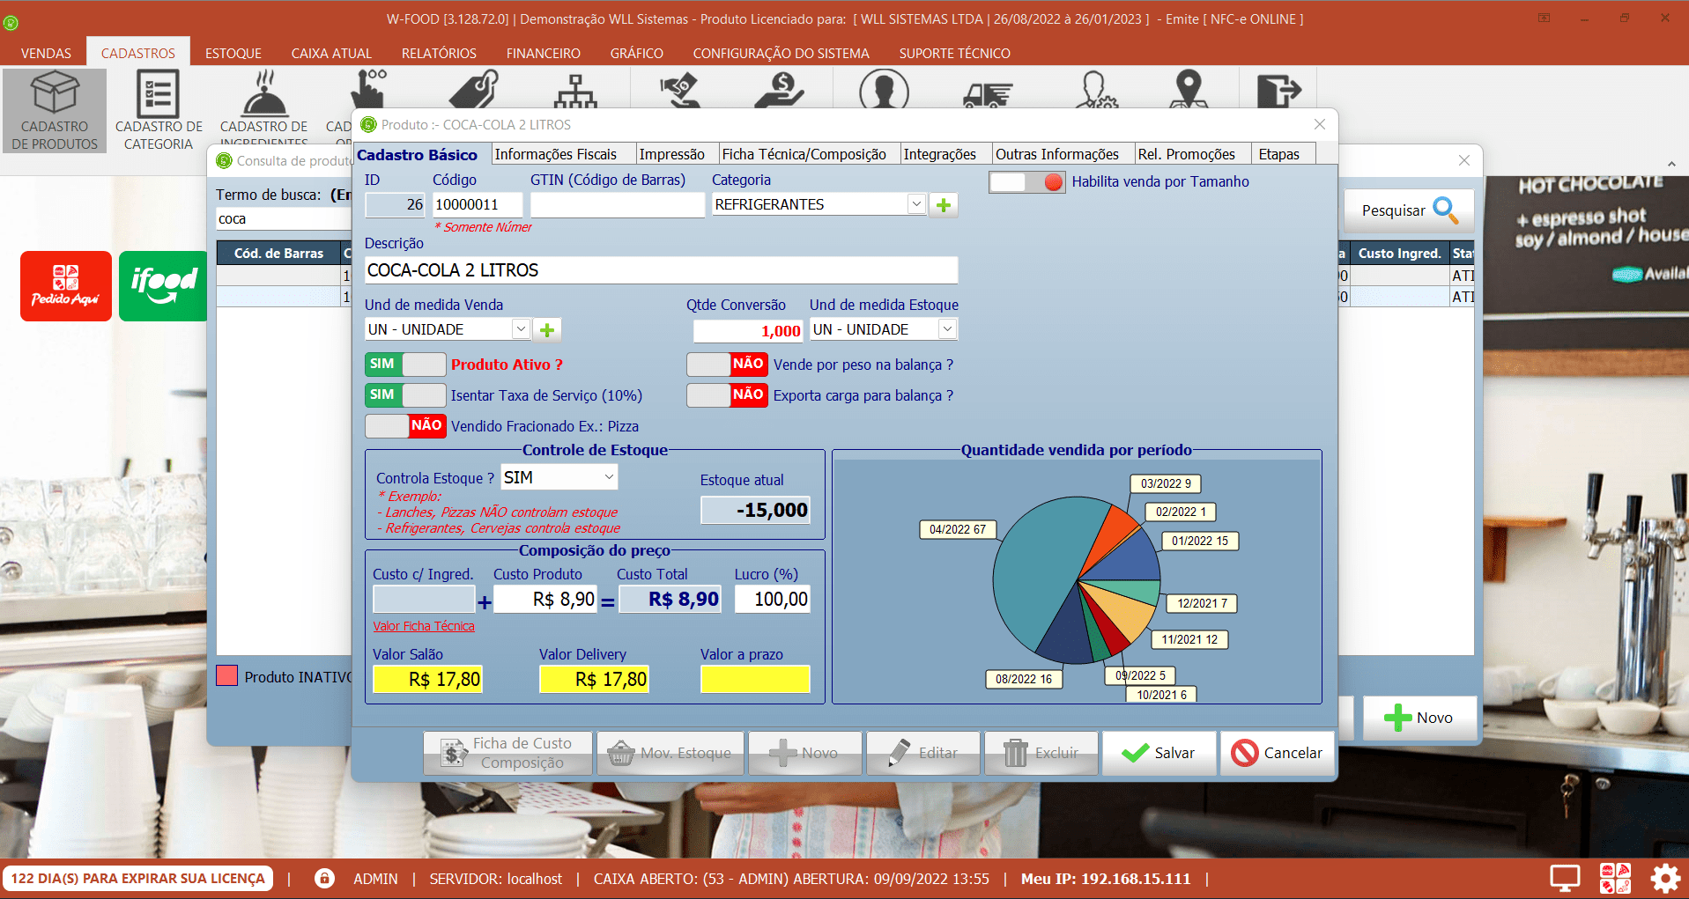Screen dimensions: 1689x899
Task: Click the delivery truck ribbon icon
Action: (x=988, y=93)
